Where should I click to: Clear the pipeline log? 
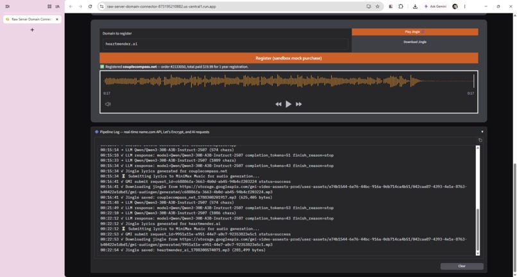(x=462, y=266)
